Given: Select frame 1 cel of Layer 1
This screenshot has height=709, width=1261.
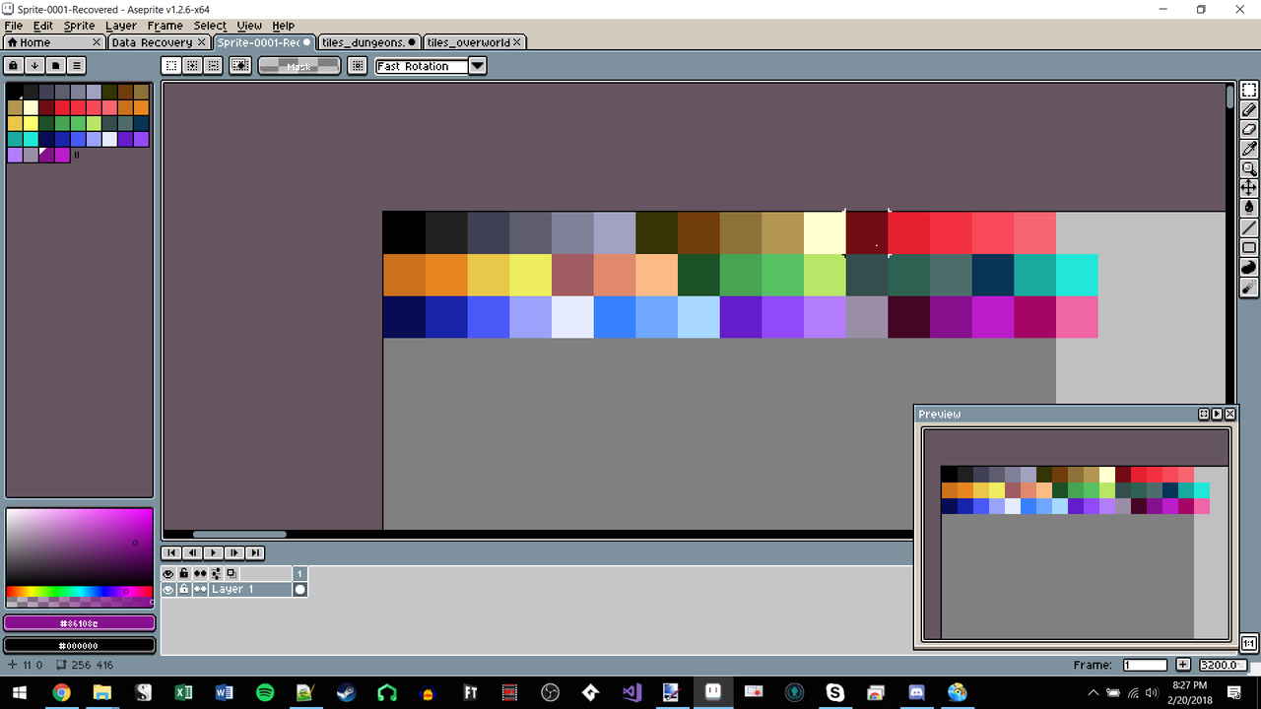Looking at the screenshot, I should [300, 589].
